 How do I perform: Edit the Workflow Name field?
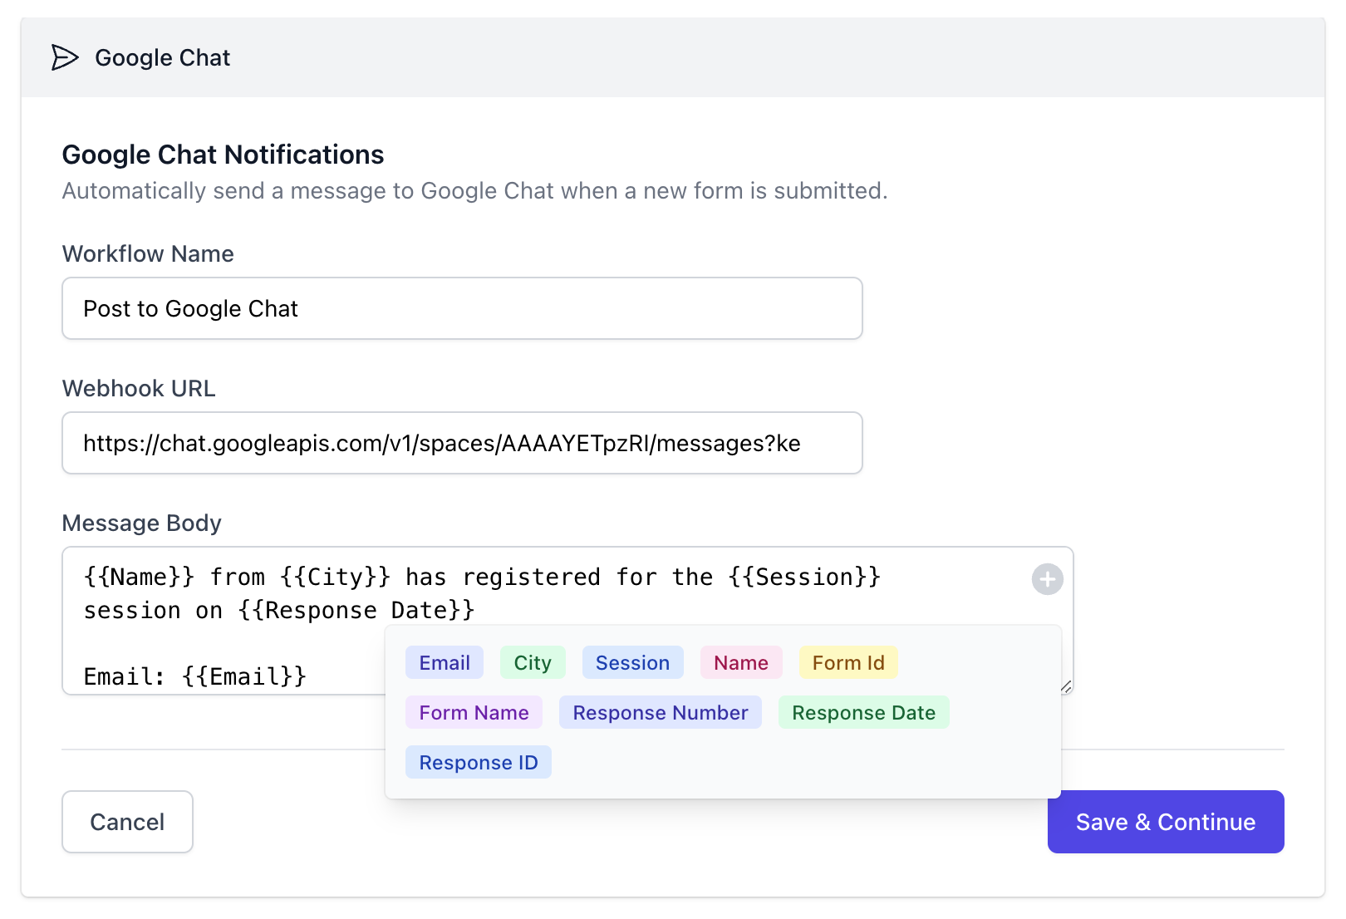click(462, 308)
